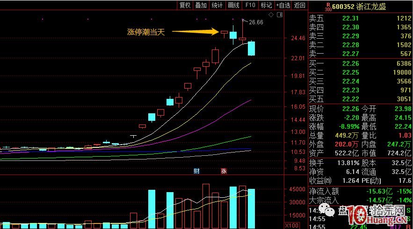Select 卖三 price 22.29
413x229 pixels.
click(x=350, y=36)
